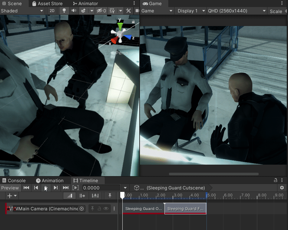Switch to the Animator tab

86,4
